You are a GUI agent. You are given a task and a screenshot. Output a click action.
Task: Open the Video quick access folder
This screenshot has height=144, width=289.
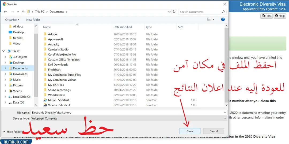point(17,43)
